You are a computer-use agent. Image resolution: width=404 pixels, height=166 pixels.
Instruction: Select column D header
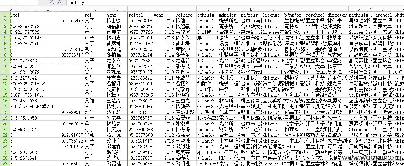[95, 9]
